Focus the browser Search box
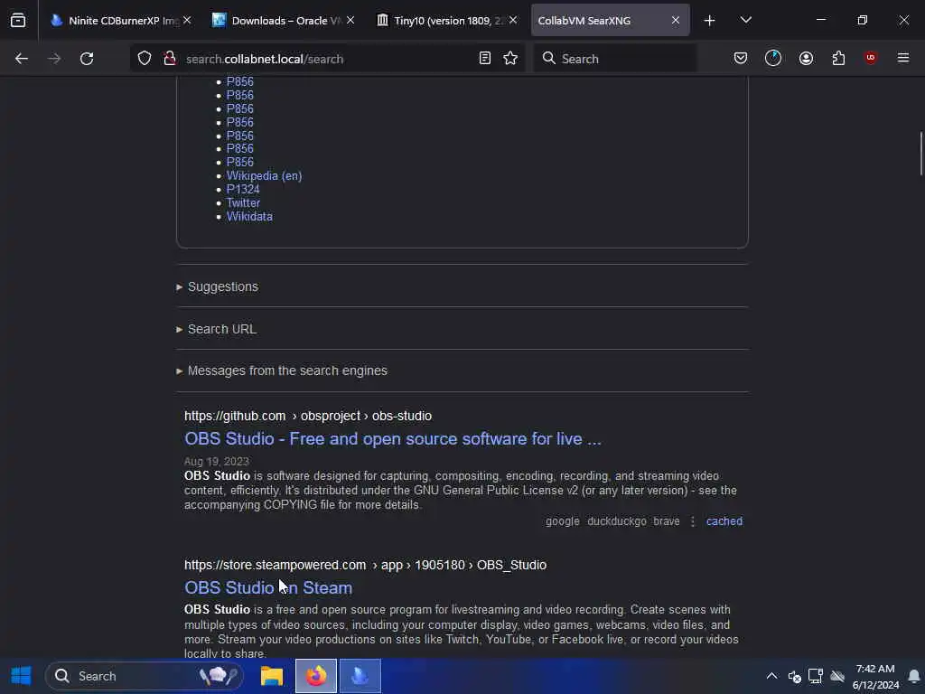The image size is (925, 694). pos(614,59)
